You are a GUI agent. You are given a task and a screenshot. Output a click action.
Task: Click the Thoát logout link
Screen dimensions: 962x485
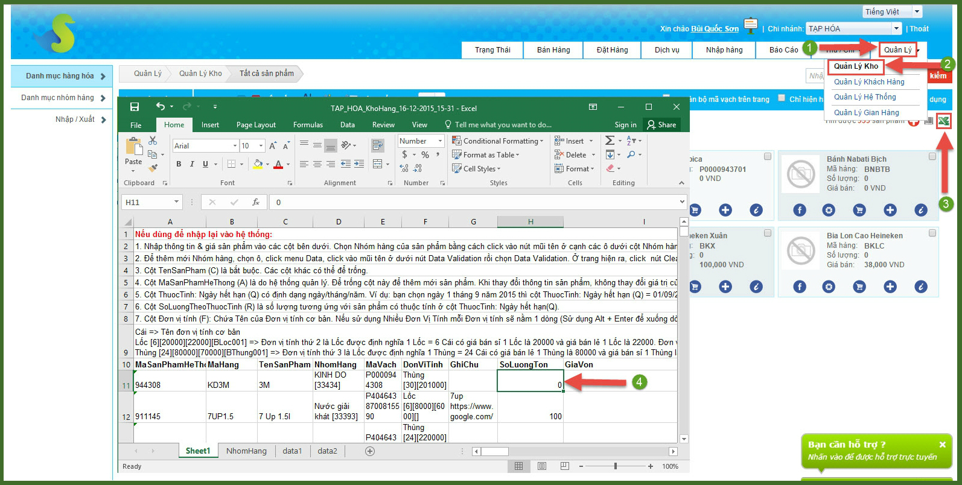(919, 28)
